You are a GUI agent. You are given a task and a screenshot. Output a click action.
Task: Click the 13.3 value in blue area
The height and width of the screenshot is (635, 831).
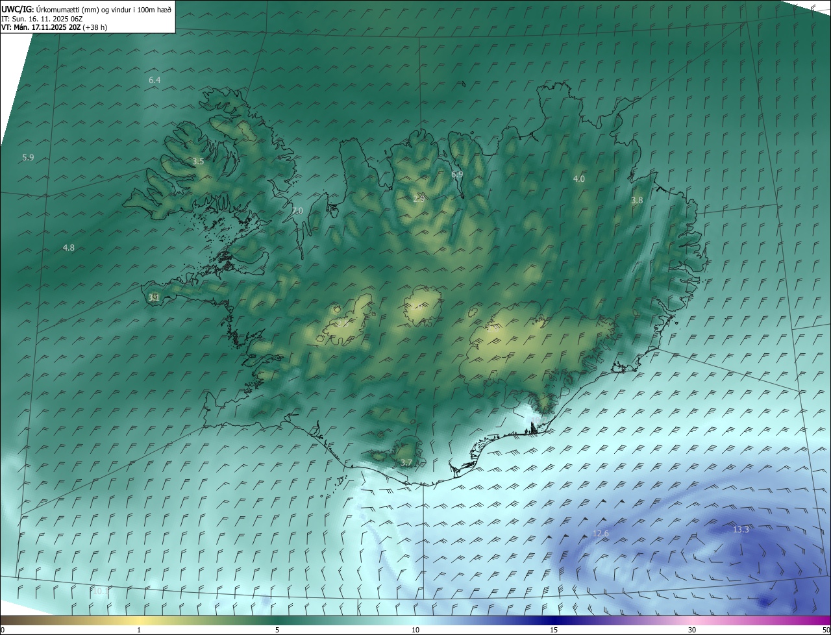[x=741, y=530]
